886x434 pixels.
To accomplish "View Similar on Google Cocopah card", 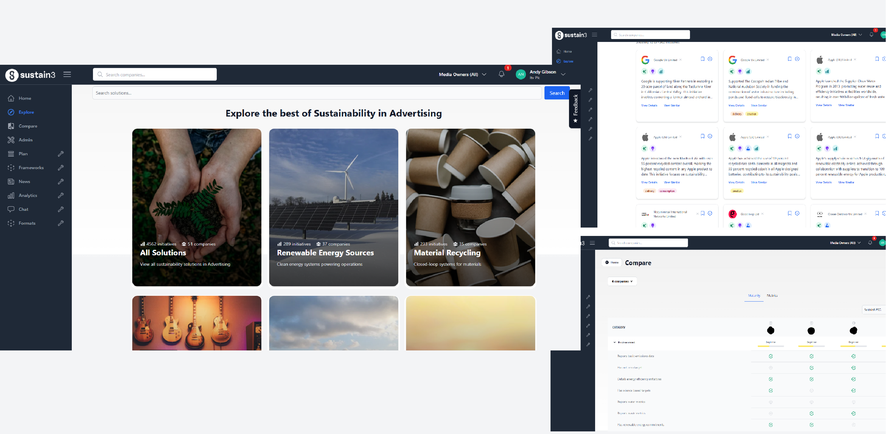I will click(759, 106).
